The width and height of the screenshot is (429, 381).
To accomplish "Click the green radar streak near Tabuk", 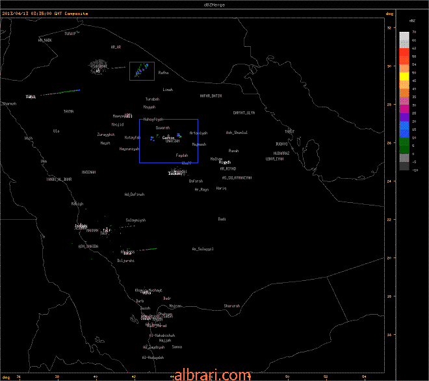I will (60, 92).
